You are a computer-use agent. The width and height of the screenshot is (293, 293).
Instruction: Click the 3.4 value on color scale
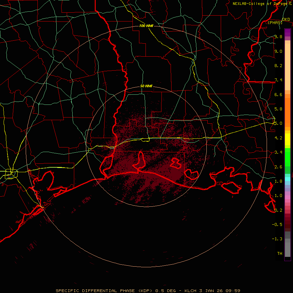pyautogui.click(x=278, y=152)
